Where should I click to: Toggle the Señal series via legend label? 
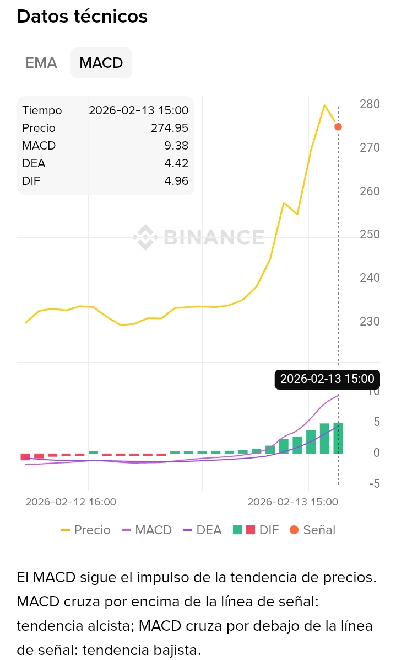coord(319,530)
